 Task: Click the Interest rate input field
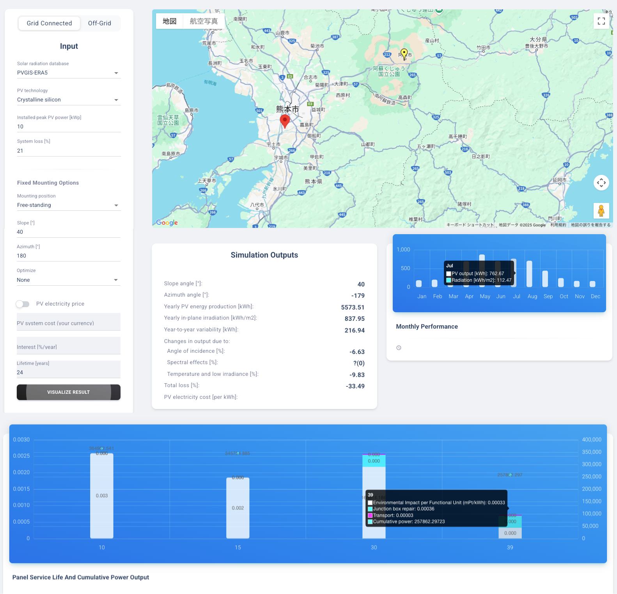(x=69, y=346)
